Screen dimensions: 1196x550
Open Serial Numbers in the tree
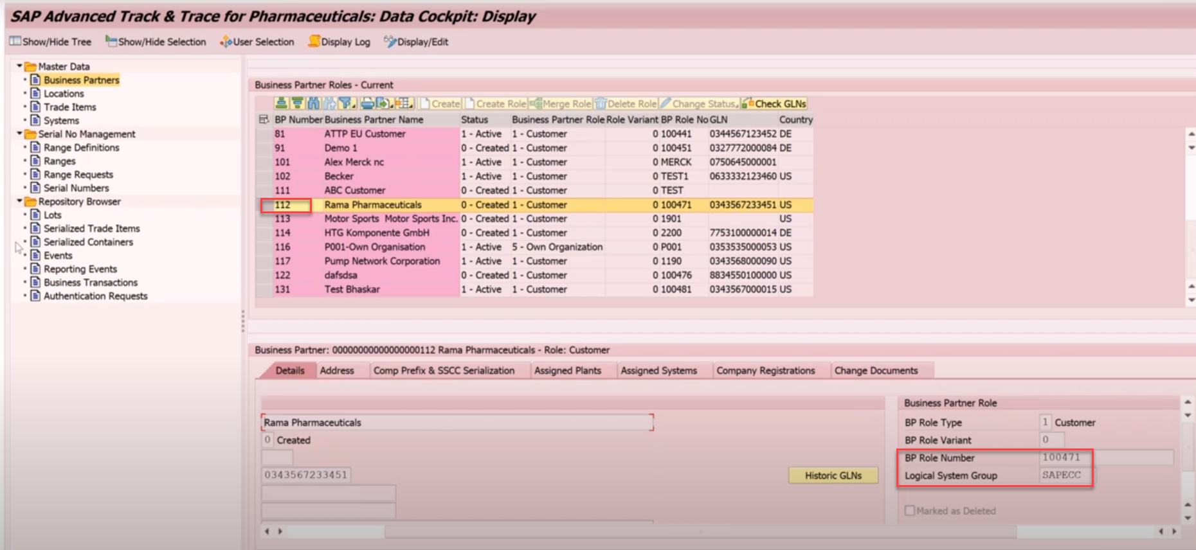coord(76,188)
